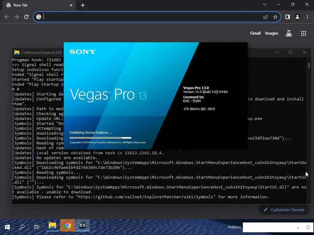314x235 pixels.
Task: Close the New Tab tab
Action: [x=71, y=5]
